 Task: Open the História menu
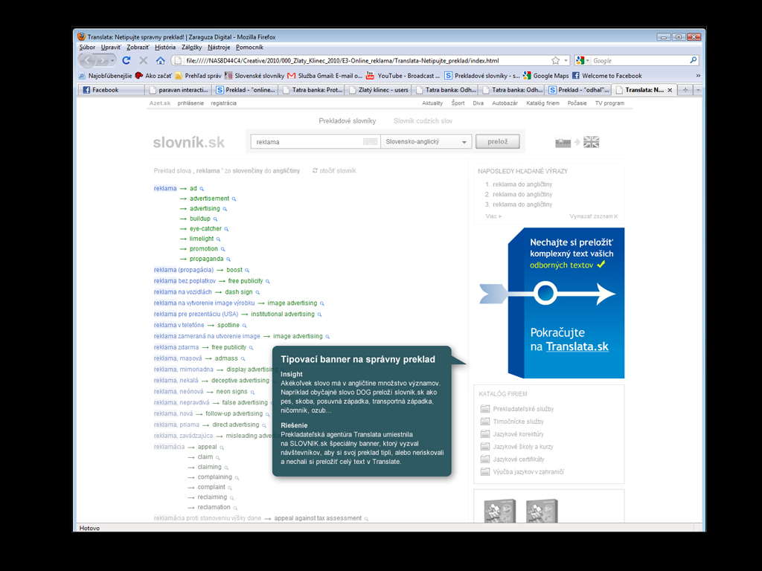click(x=165, y=47)
